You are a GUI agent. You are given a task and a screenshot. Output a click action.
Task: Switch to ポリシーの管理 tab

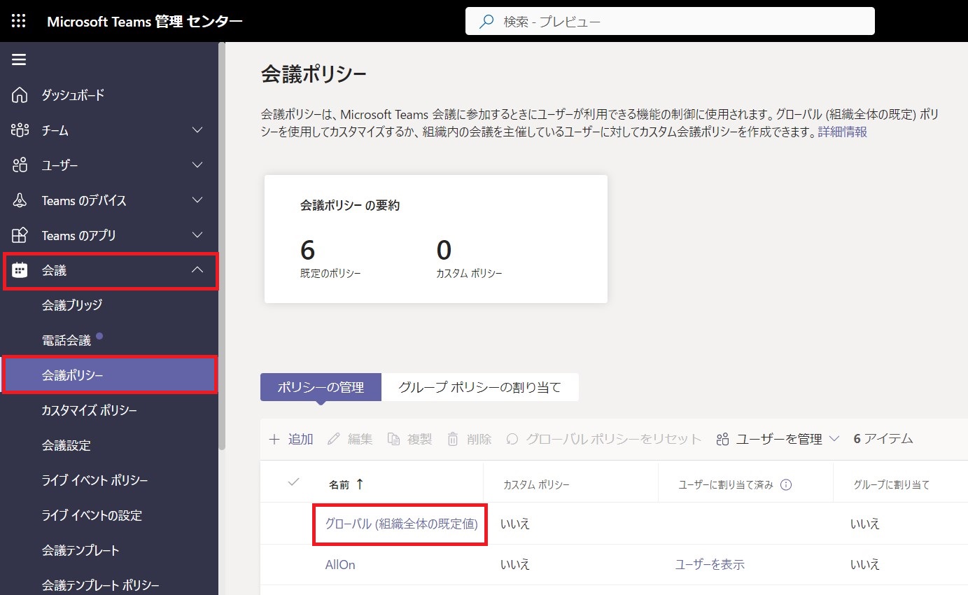point(321,387)
